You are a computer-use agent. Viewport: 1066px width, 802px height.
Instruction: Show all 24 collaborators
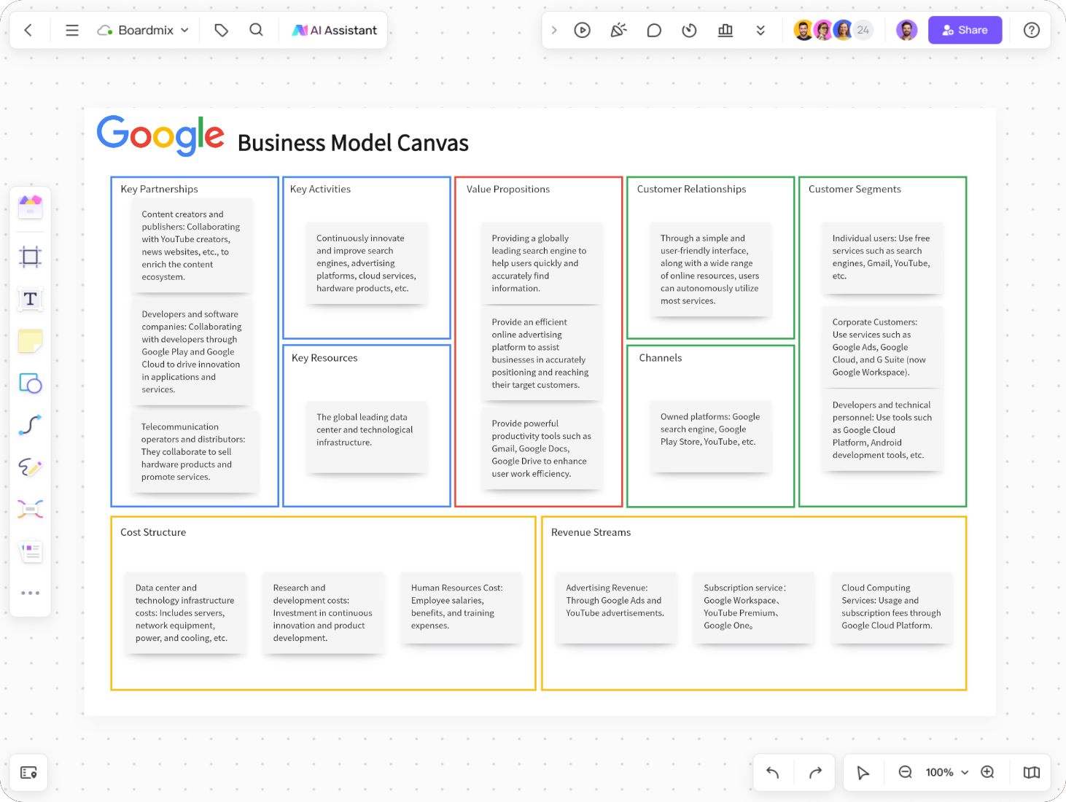[863, 30]
